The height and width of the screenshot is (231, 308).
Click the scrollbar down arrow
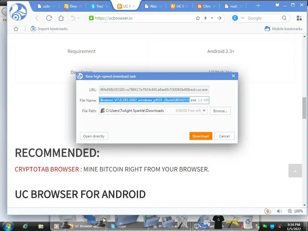tap(304, 205)
